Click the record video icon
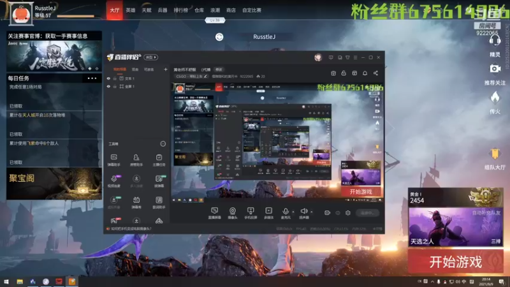Image resolution: width=510 pixels, height=287 pixels. [x=327, y=213]
